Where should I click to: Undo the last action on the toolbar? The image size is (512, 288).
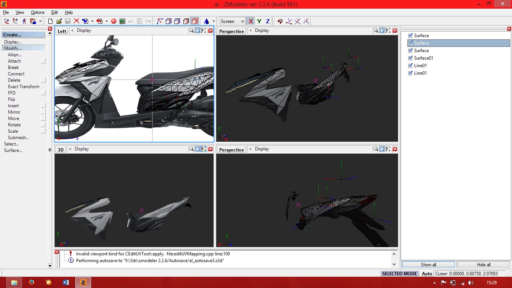click(131, 21)
